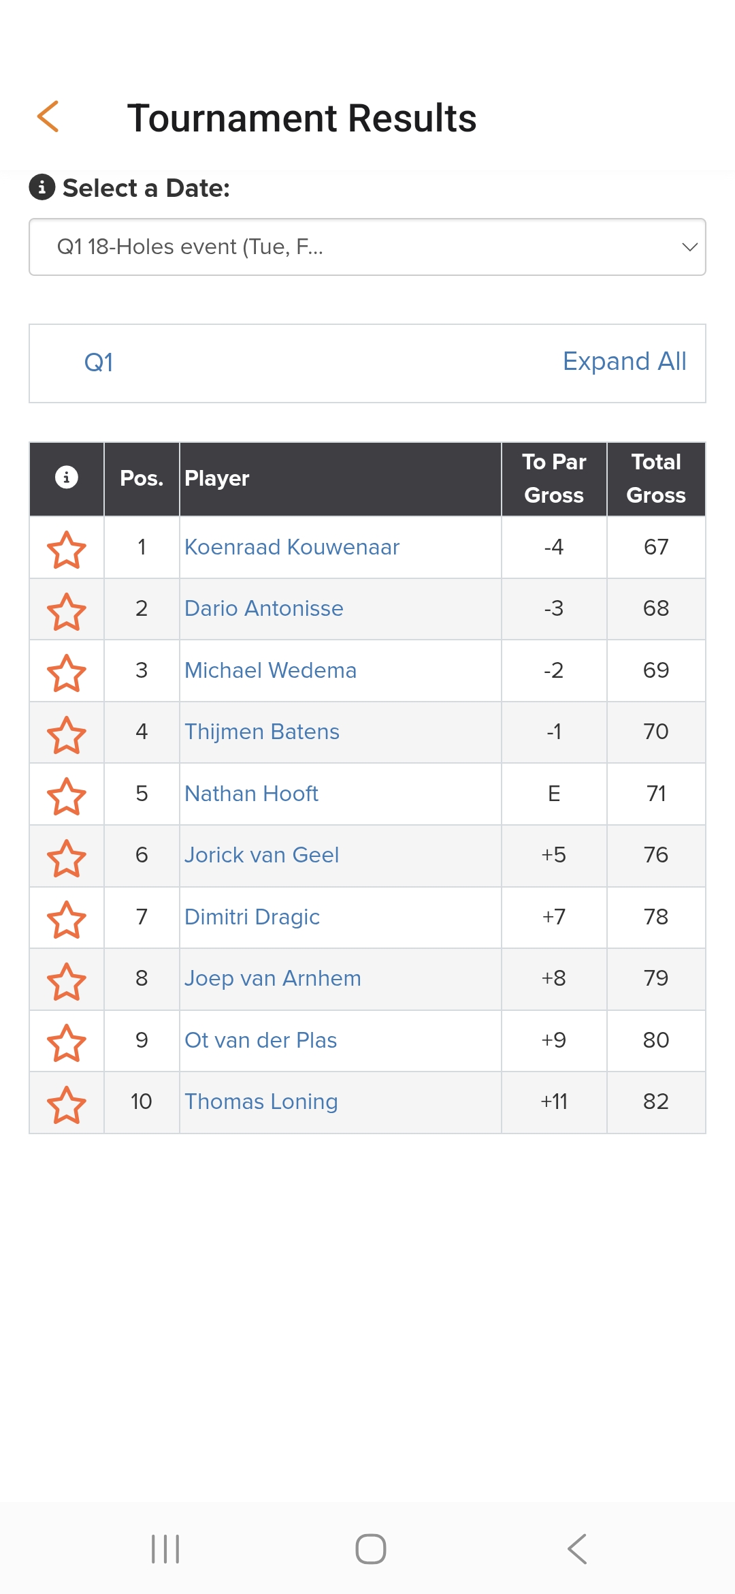Click the To Par Gross column header
Screen dimensions: 735x1594
[554, 478]
